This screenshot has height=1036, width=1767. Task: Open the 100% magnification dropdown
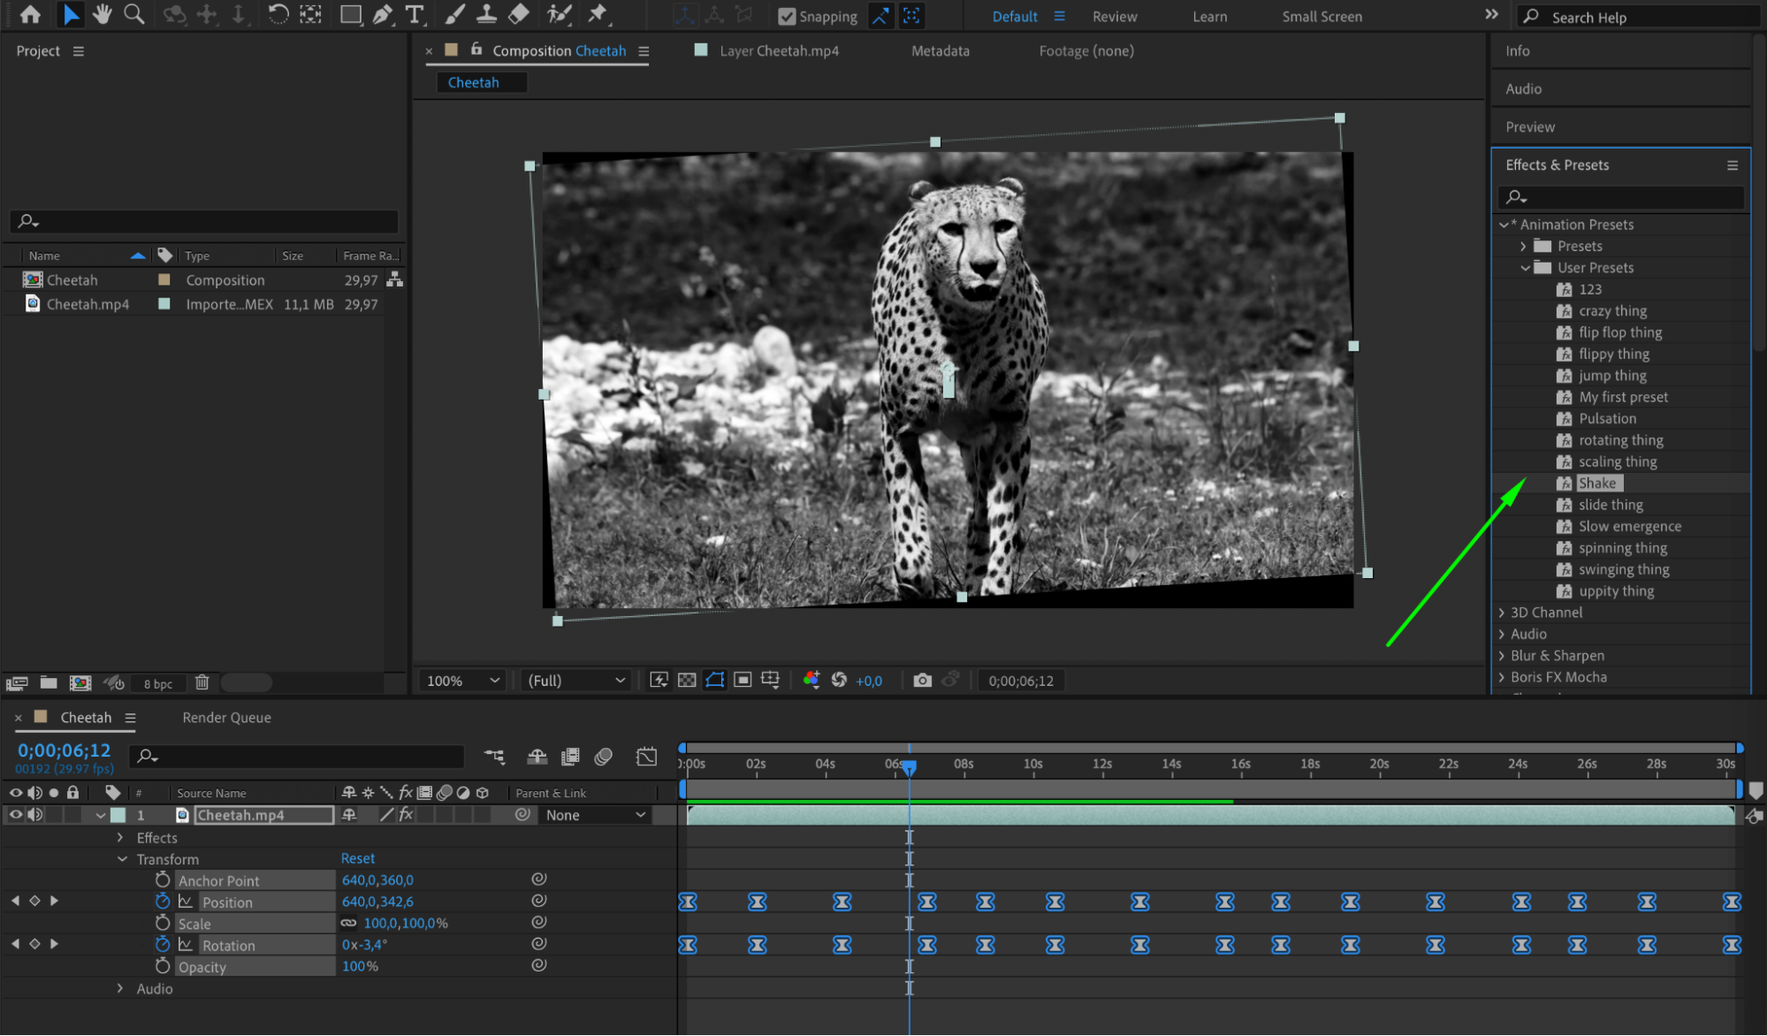click(463, 680)
